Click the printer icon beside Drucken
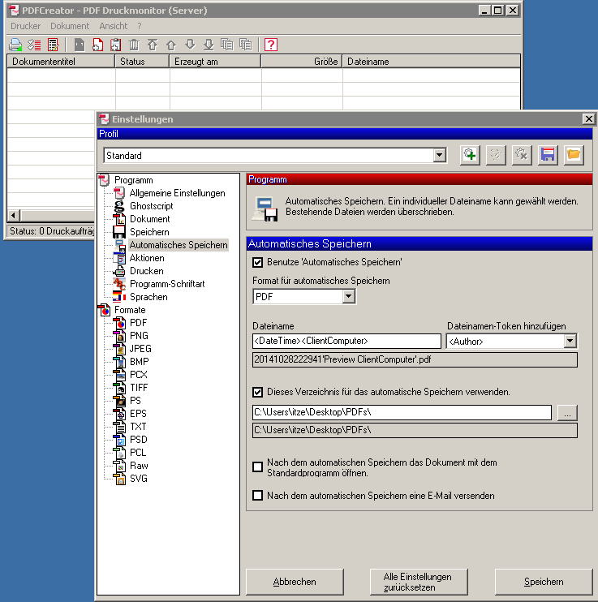This screenshot has height=602, width=598. (119, 271)
